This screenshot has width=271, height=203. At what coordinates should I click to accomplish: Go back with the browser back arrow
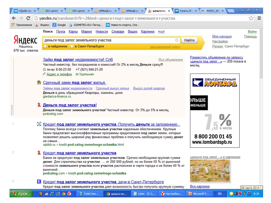(x=14, y=18)
